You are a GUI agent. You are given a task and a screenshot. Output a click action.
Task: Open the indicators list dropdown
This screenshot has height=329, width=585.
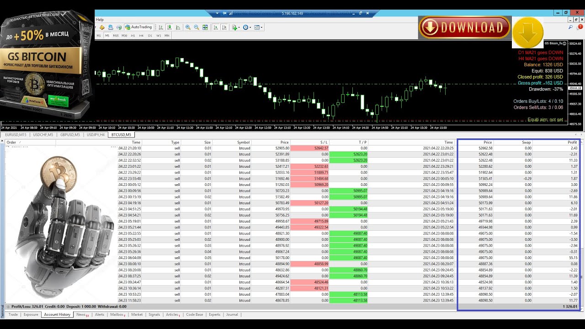tap(236, 27)
